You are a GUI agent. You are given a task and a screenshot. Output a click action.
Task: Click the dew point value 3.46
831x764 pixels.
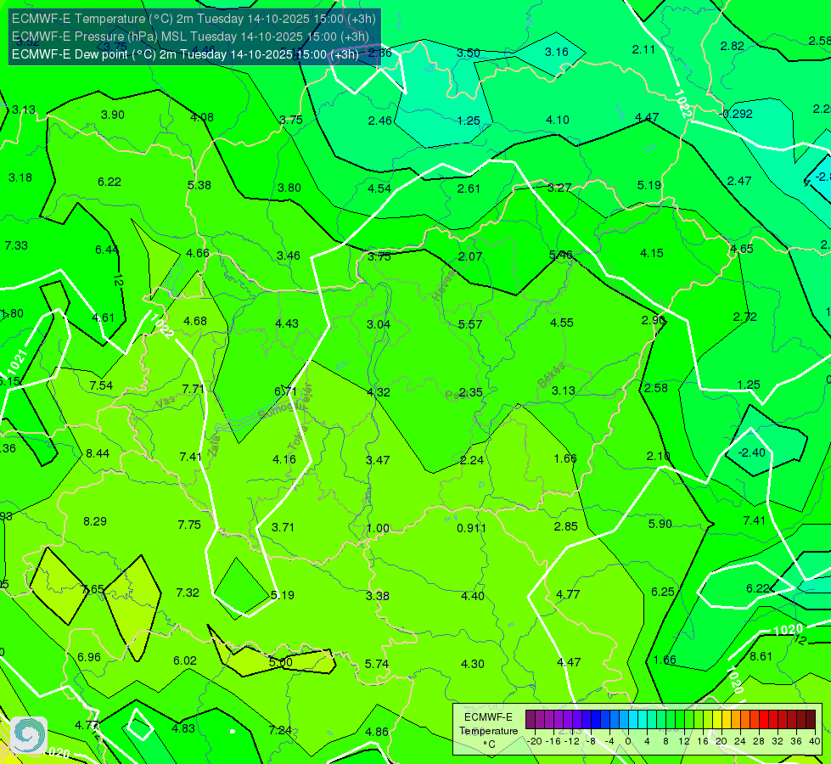click(x=289, y=256)
